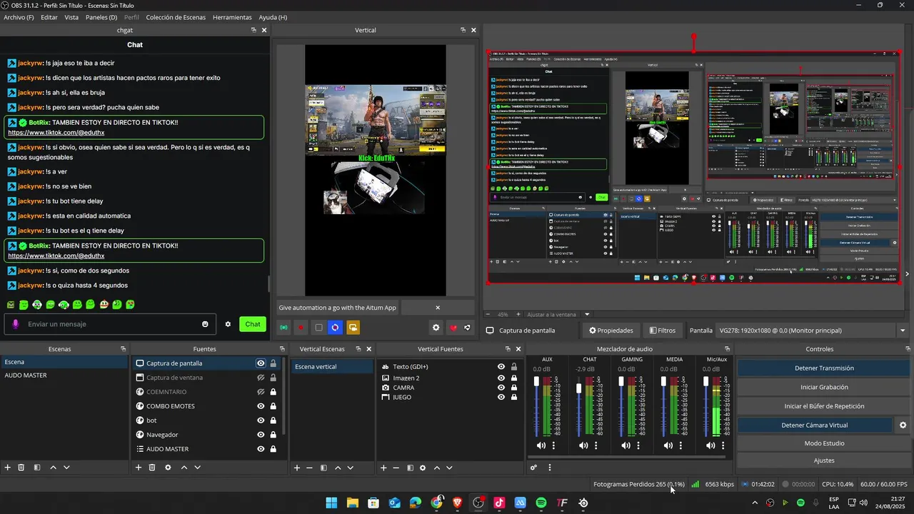The image size is (914, 514).
Task: Hide the Texto (GDI+) vertical source
Action: pos(501,367)
